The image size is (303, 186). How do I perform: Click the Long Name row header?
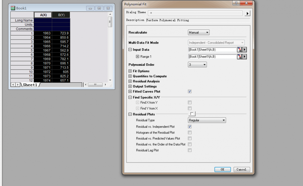click(22, 20)
